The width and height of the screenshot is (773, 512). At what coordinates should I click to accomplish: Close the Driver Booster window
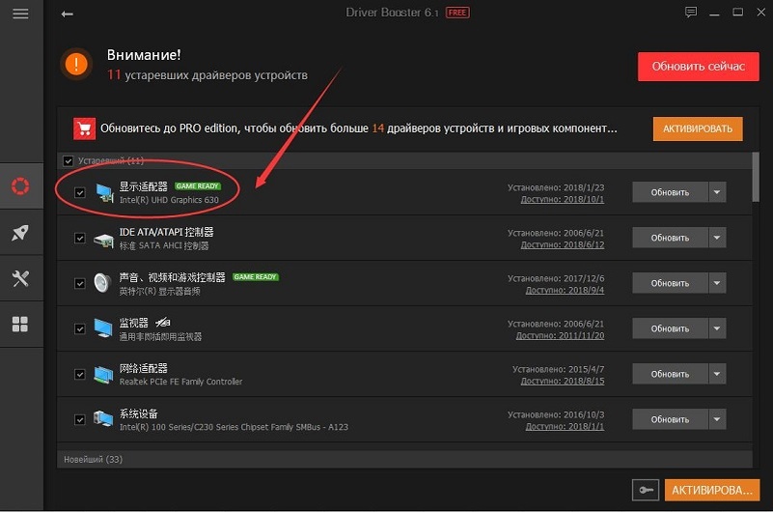(x=761, y=13)
